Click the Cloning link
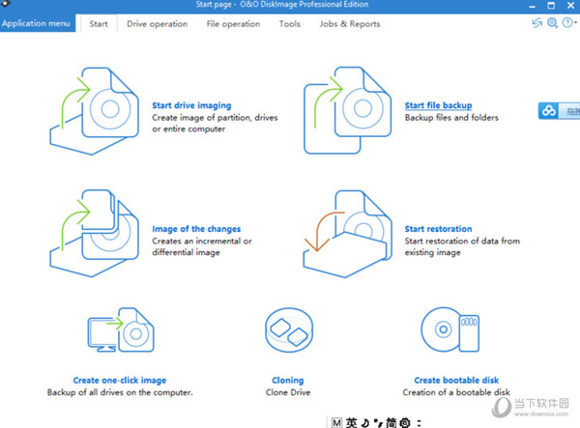The height and width of the screenshot is (428, 580). (288, 381)
